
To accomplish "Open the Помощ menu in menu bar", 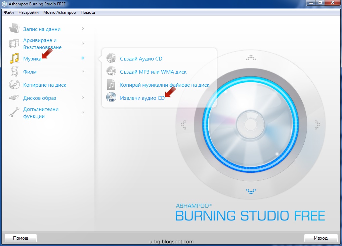I will [x=88, y=12].
